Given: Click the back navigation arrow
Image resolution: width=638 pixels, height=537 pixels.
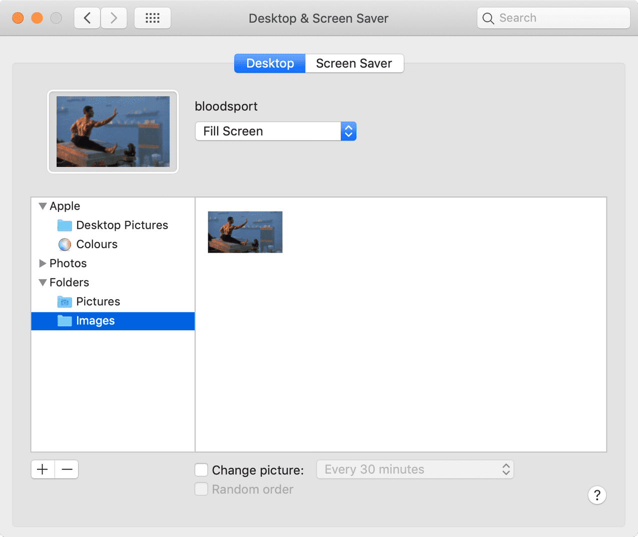Looking at the screenshot, I should [87, 18].
